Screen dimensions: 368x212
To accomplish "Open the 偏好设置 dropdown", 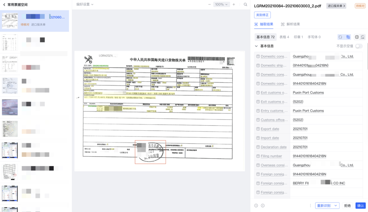I will (85, 4).
